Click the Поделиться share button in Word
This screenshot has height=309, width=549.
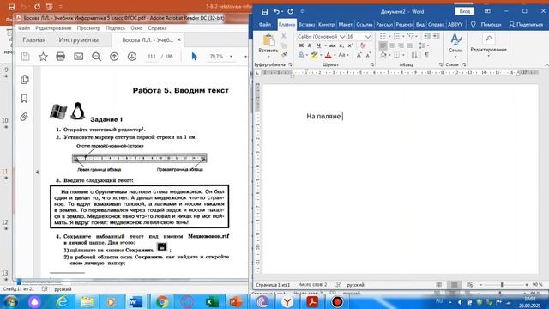click(x=526, y=25)
